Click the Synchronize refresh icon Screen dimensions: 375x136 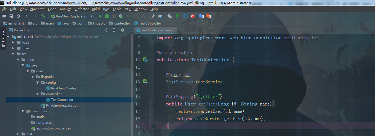[x=18, y=16]
